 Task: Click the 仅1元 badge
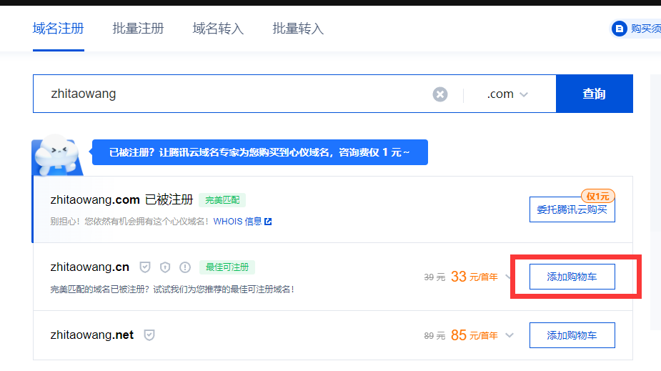[x=598, y=196]
